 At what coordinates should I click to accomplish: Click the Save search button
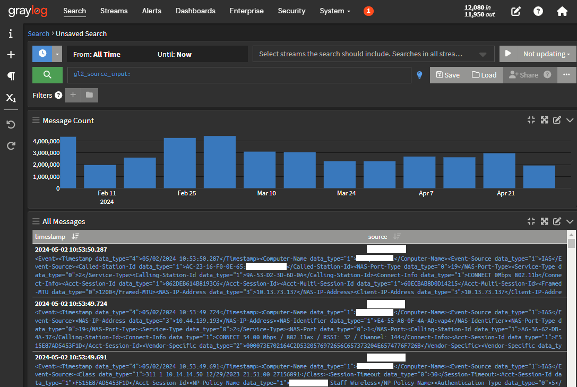pos(447,75)
